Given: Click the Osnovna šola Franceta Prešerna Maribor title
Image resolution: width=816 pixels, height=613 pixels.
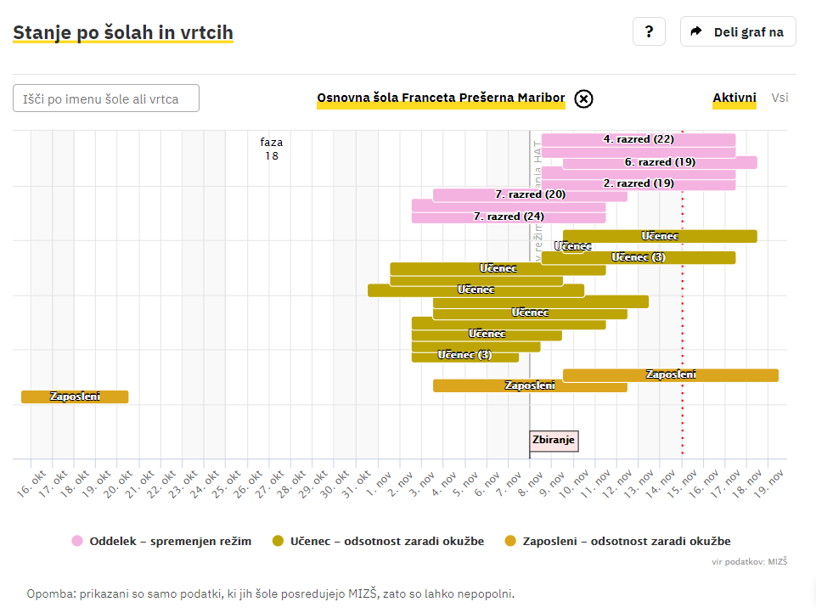Looking at the screenshot, I should [x=441, y=98].
